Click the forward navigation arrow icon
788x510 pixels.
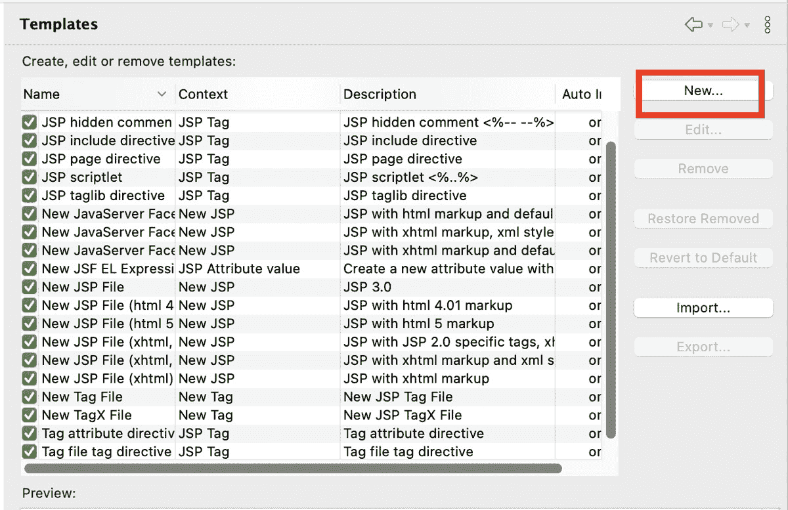[731, 25]
